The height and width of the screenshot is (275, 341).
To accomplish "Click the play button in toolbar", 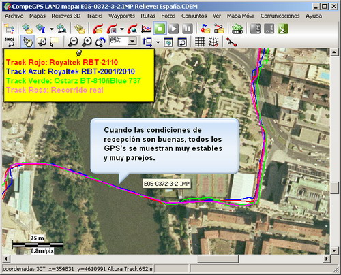I will [x=174, y=29].
